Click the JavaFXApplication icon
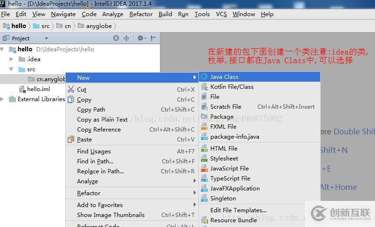This screenshot has width=375, height=227. 204,189
